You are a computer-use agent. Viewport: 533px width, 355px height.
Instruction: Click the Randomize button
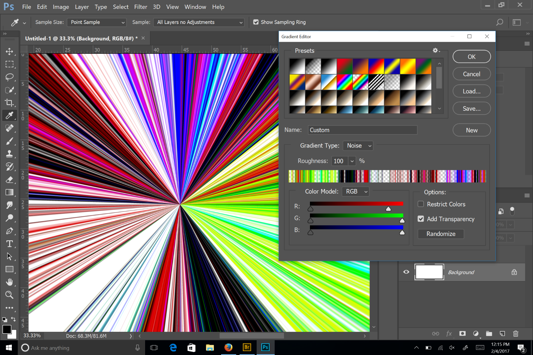[441, 234]
